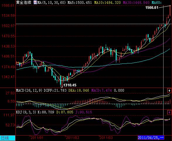Click the MACD(26,12,9) indicator title

click(29, 90)
